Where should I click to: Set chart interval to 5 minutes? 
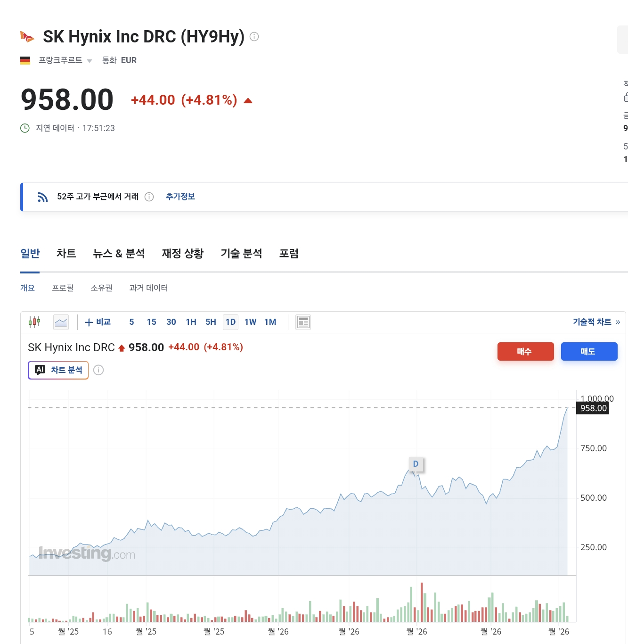click(x=132, y=322)
